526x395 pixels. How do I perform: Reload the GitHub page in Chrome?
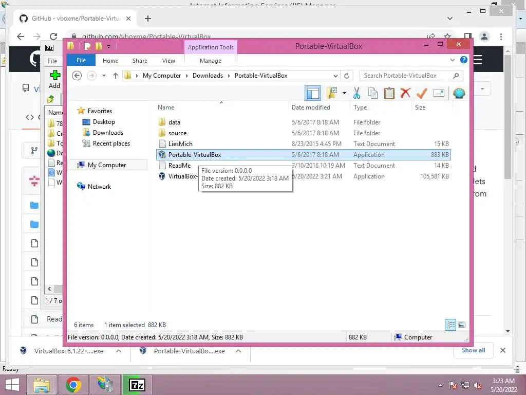tap(53, 37)
